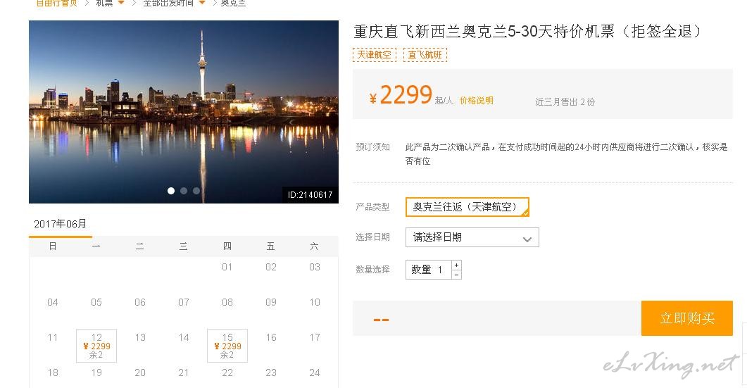Image resolution: width=747 pixels, height=388 pixels.
Task: Click calendar date 01
Action: [x=227, y=267]
